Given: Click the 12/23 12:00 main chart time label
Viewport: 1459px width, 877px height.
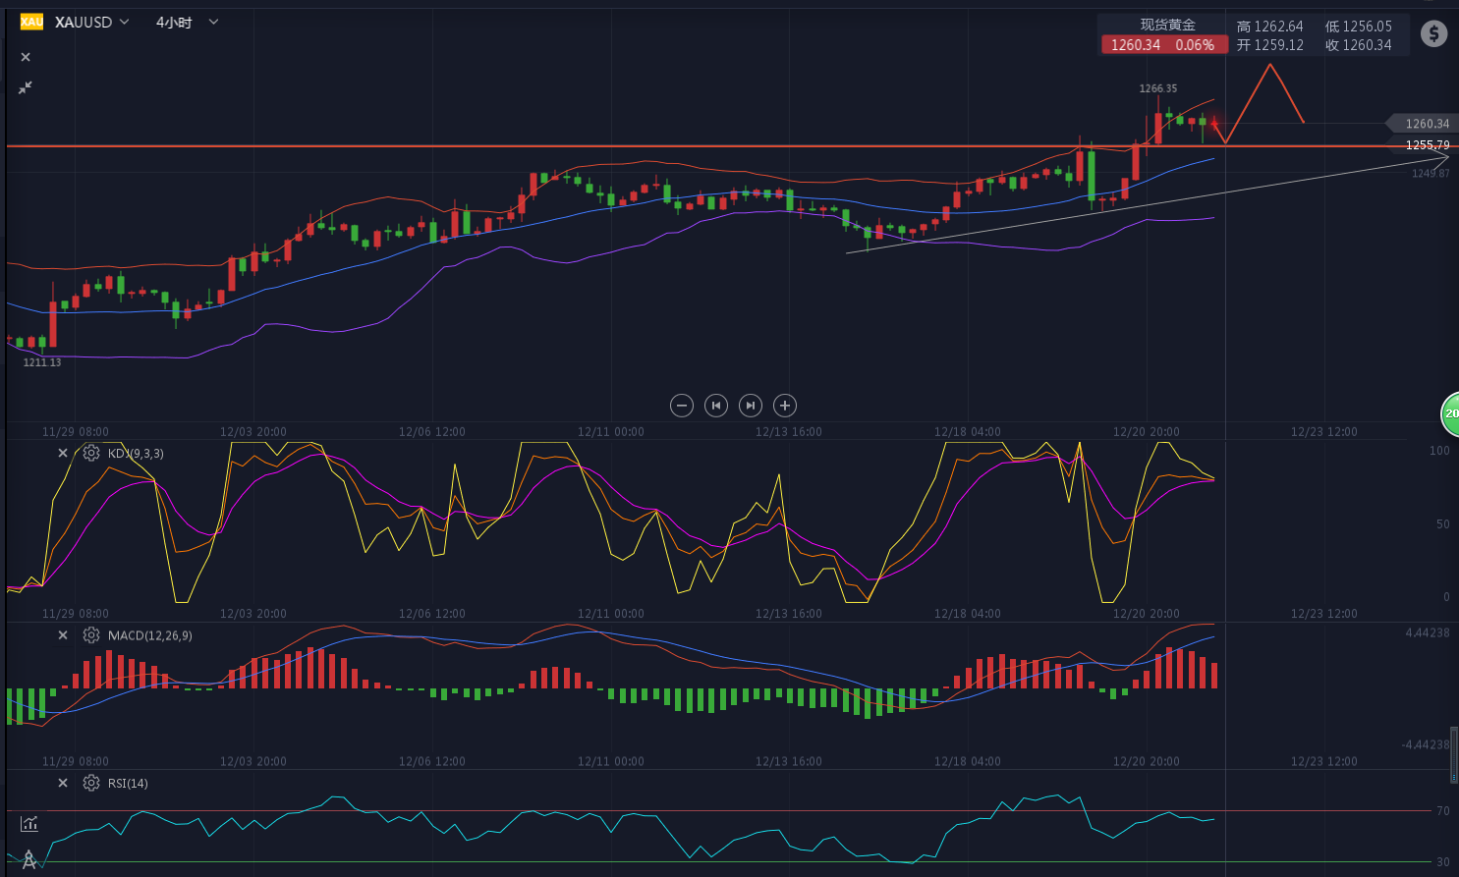Looking at the screenshot, I should (1324, 432).
